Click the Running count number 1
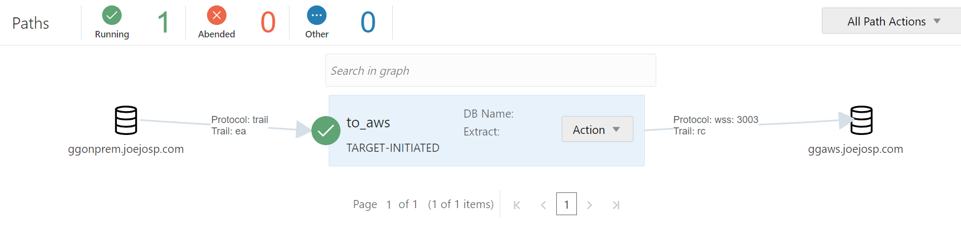This screenshot has width=961, height=226. click(163, 23)
